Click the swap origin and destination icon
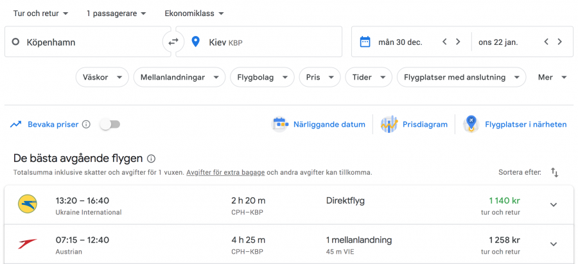578x264 pixels. (x=173, y=42)
